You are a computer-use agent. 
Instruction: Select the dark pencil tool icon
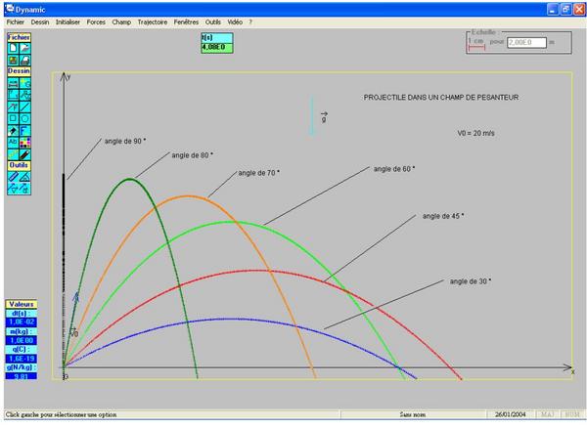[24, 154]
